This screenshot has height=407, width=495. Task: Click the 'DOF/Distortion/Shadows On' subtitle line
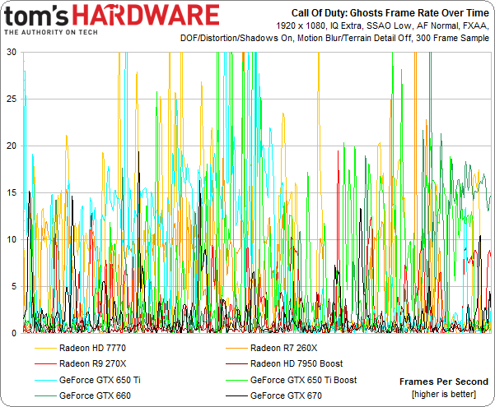pos(334,38)
